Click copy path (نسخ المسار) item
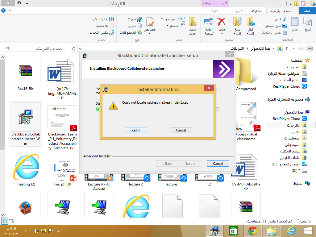The height and width of the screenshot is (237, 316). tap(276, 26)
